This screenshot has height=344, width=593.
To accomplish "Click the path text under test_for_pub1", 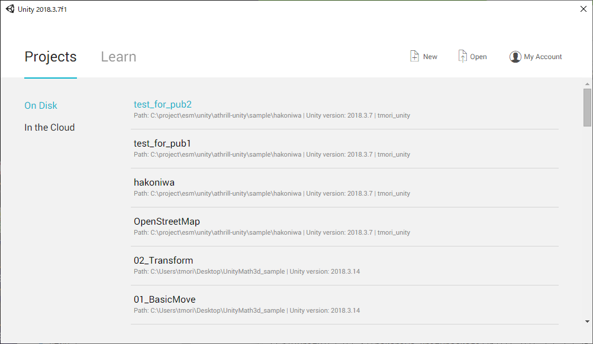I will (272, 154).
